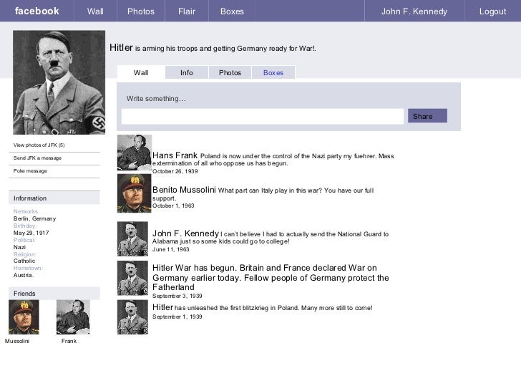Click the Poke message link

(x=30, y=171)
